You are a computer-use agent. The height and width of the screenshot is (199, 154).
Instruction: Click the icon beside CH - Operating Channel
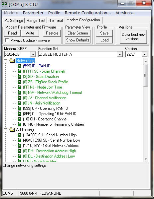pos(19,119)
